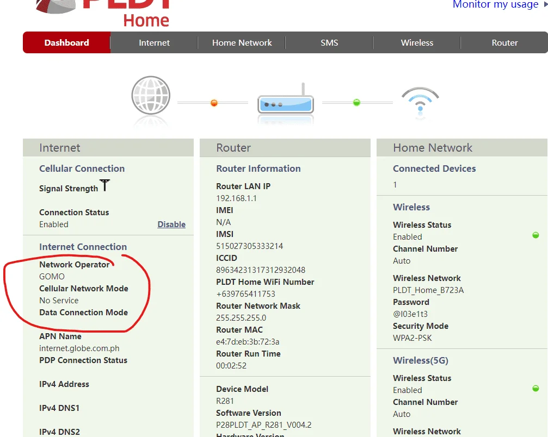Click the Router Information heading
548x437 pixels.
point(258,168)
